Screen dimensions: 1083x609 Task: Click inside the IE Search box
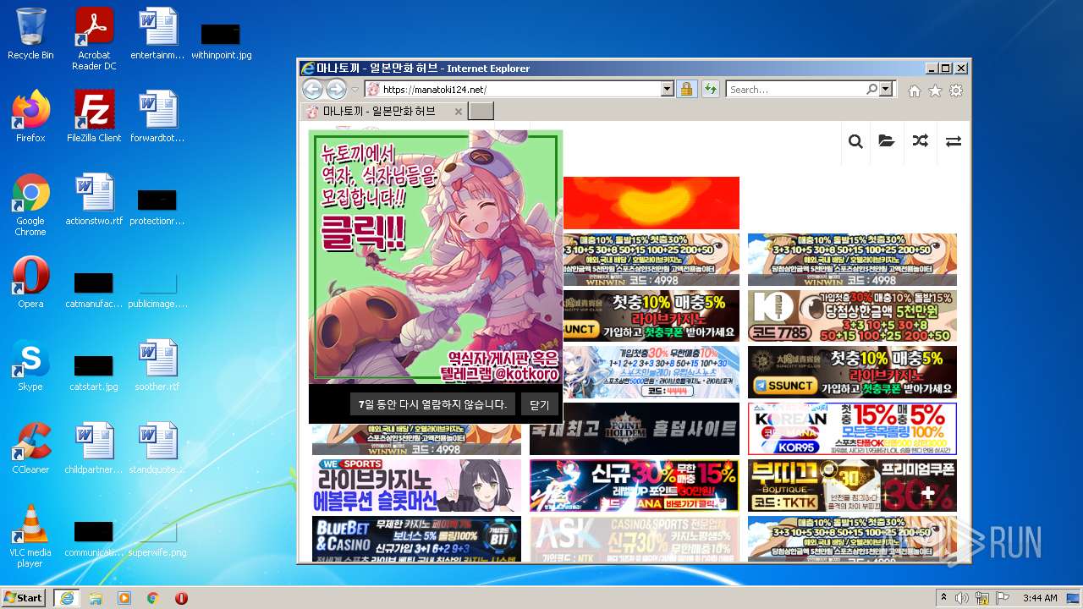pyautogui.click(x=795, y=89)
